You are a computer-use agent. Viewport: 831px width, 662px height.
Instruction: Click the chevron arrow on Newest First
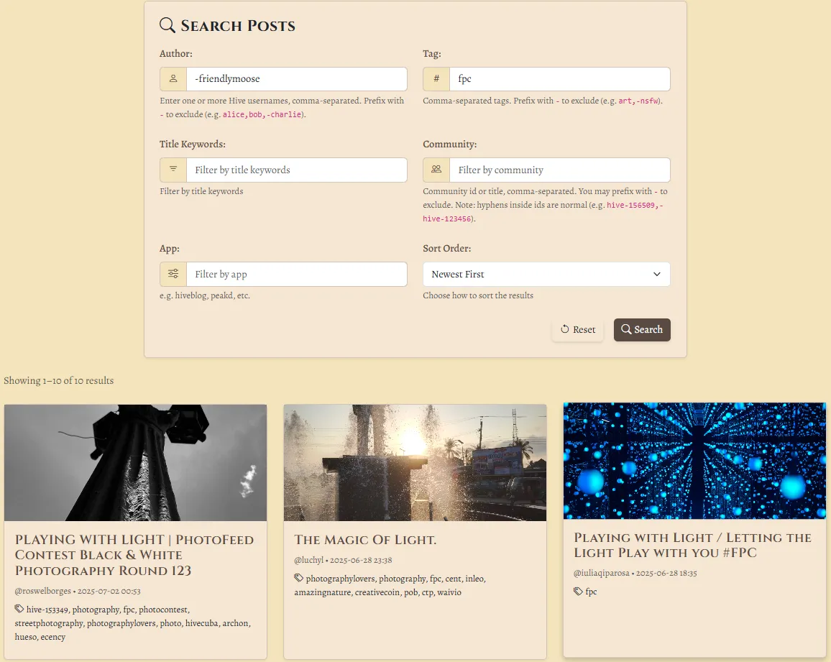(x=656, y=275)
